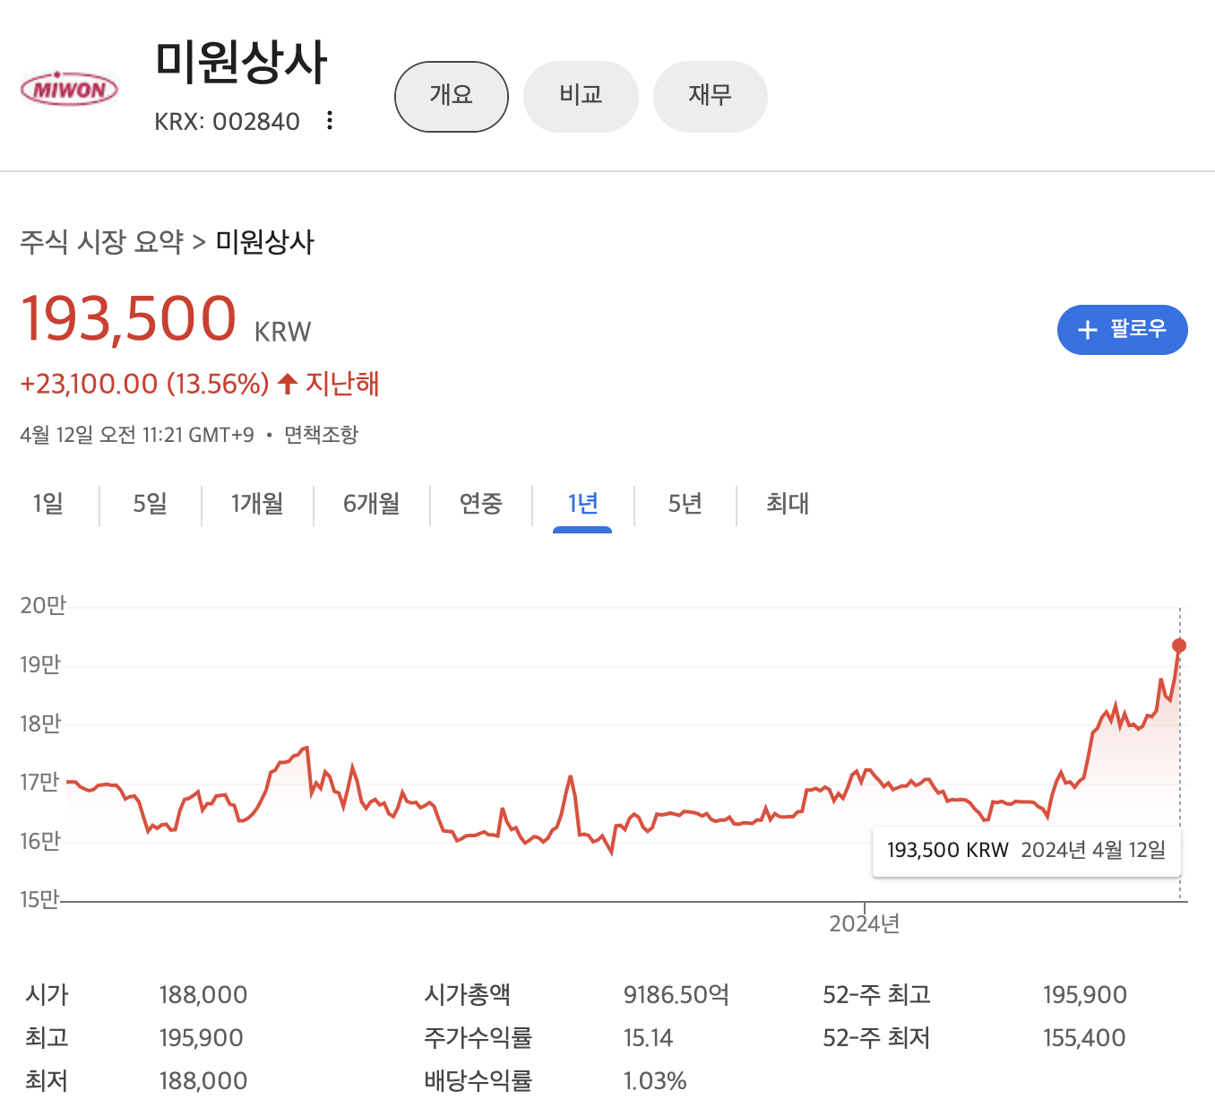The image size is (1215, 1117).
Task: Select the 1년 chart range
Action: pos(582,504)
